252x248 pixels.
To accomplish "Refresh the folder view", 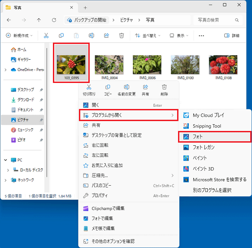I will tap(54, 20).
